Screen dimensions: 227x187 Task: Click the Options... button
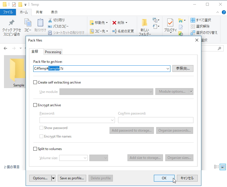[40, 178]
